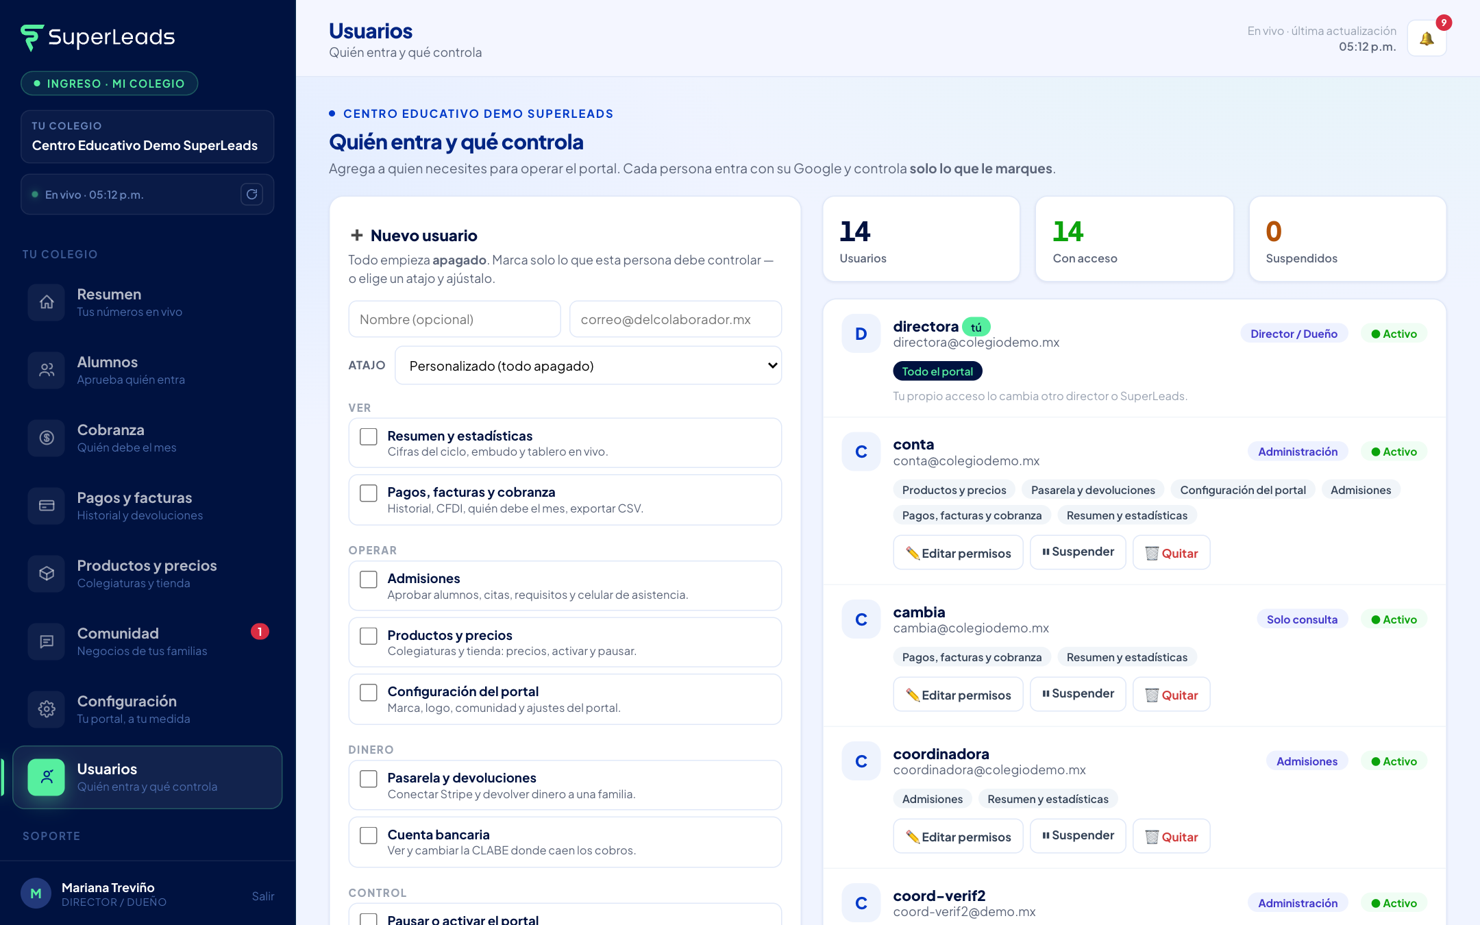The width and height of the screenshot is (1480, 925).
Task: Click the Cobranza dollar icon
Action: (47, 438)
